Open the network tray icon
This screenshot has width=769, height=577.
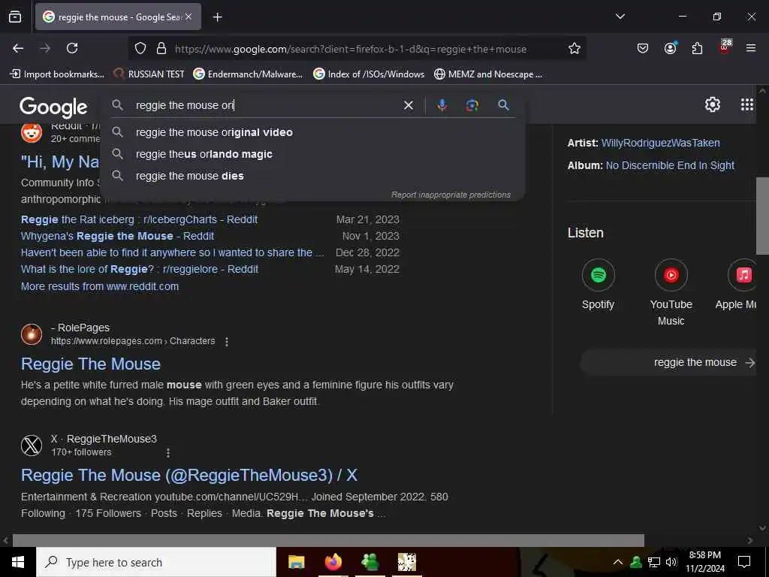point(654,562)
